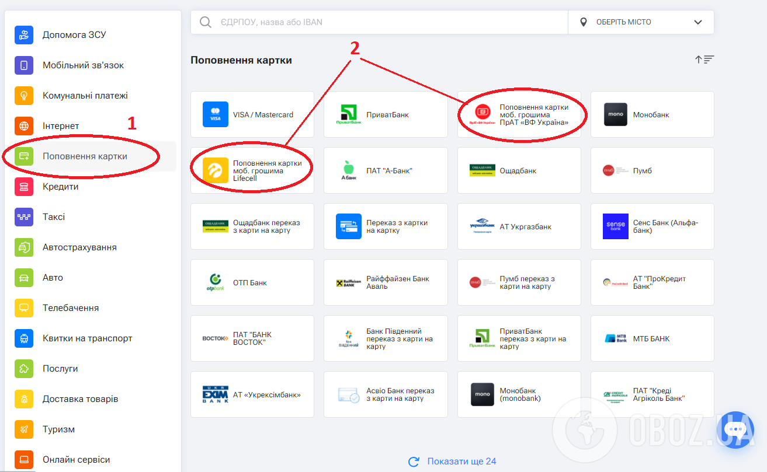Choose Пумб переказ з карти на карту
The height and width of the screenshot is (472, 767).
519,282
